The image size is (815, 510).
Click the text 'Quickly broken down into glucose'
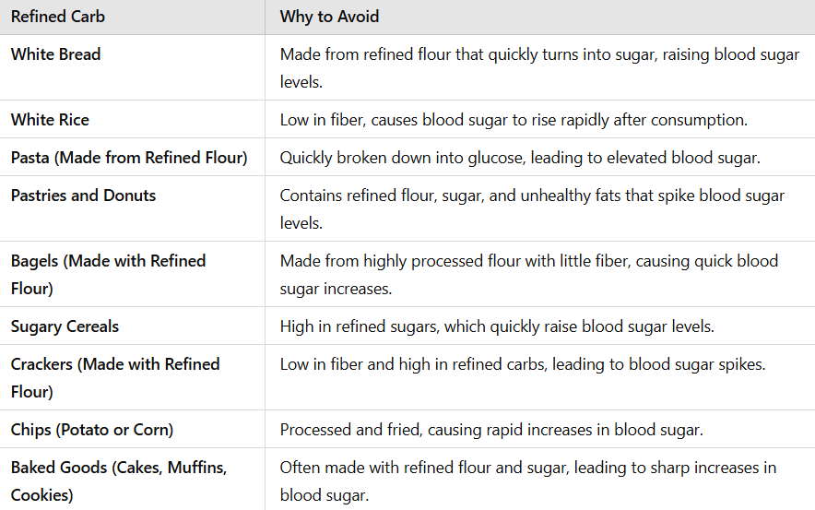(x=401, y=158)
